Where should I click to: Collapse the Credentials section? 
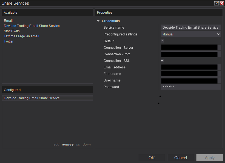click(x=98, y=21)
